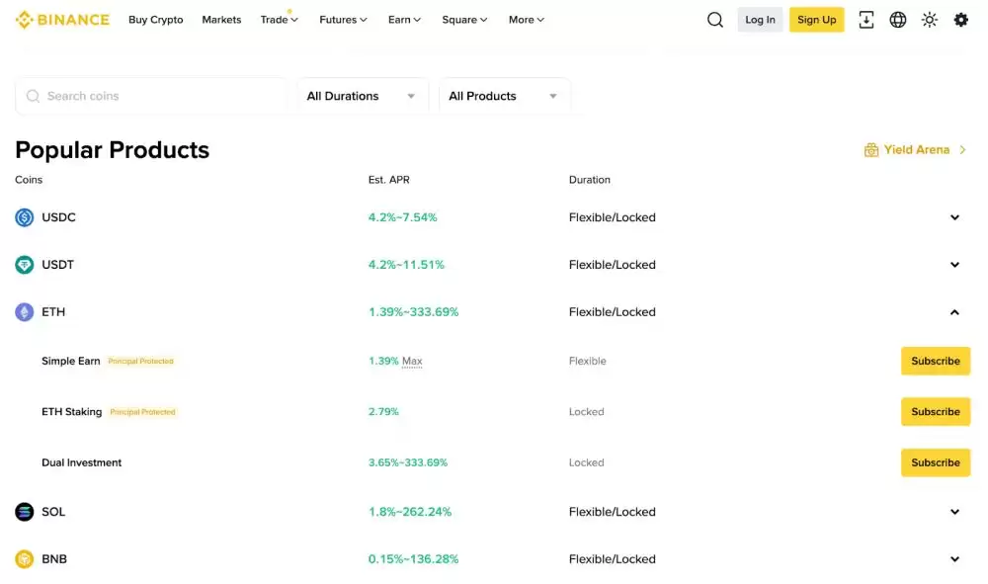988x584 pixels.
Task: Open the Futures menu
Action: pyautogui.click(x=343, y=20)
